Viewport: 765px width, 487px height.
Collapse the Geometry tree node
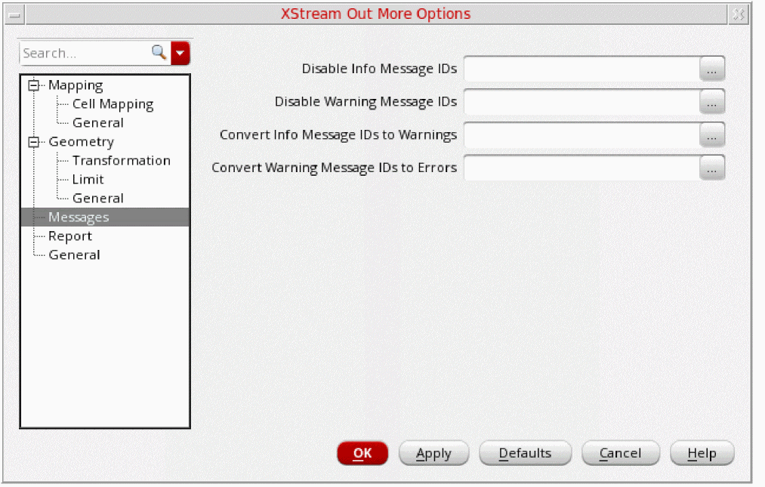(33, 142)
